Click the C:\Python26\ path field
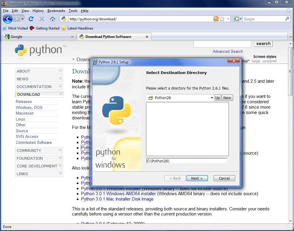Viewport: 294px width, 231px height. tap(187, 161)
